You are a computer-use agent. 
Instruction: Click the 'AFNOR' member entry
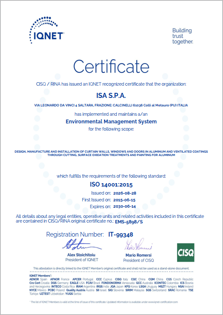coord(60,279)
